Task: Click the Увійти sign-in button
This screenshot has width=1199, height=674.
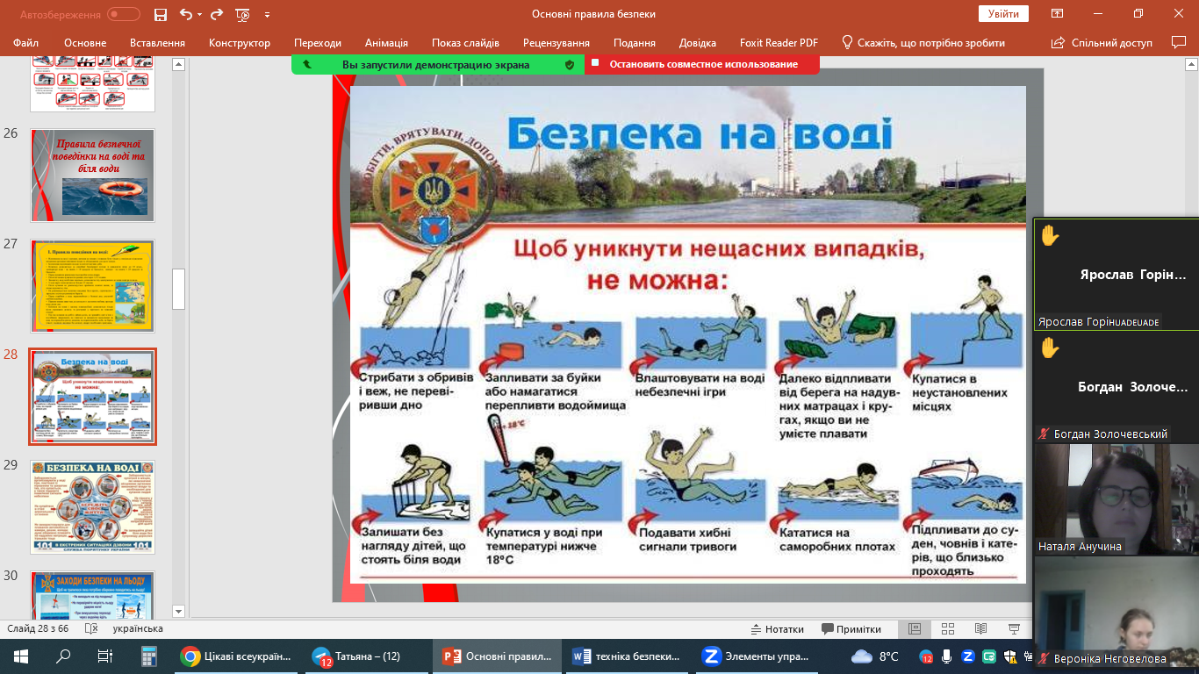Action: (1003, 14)
